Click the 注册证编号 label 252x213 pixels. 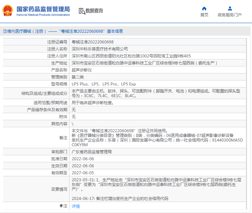pyautogui.click(x=57, y=42)
